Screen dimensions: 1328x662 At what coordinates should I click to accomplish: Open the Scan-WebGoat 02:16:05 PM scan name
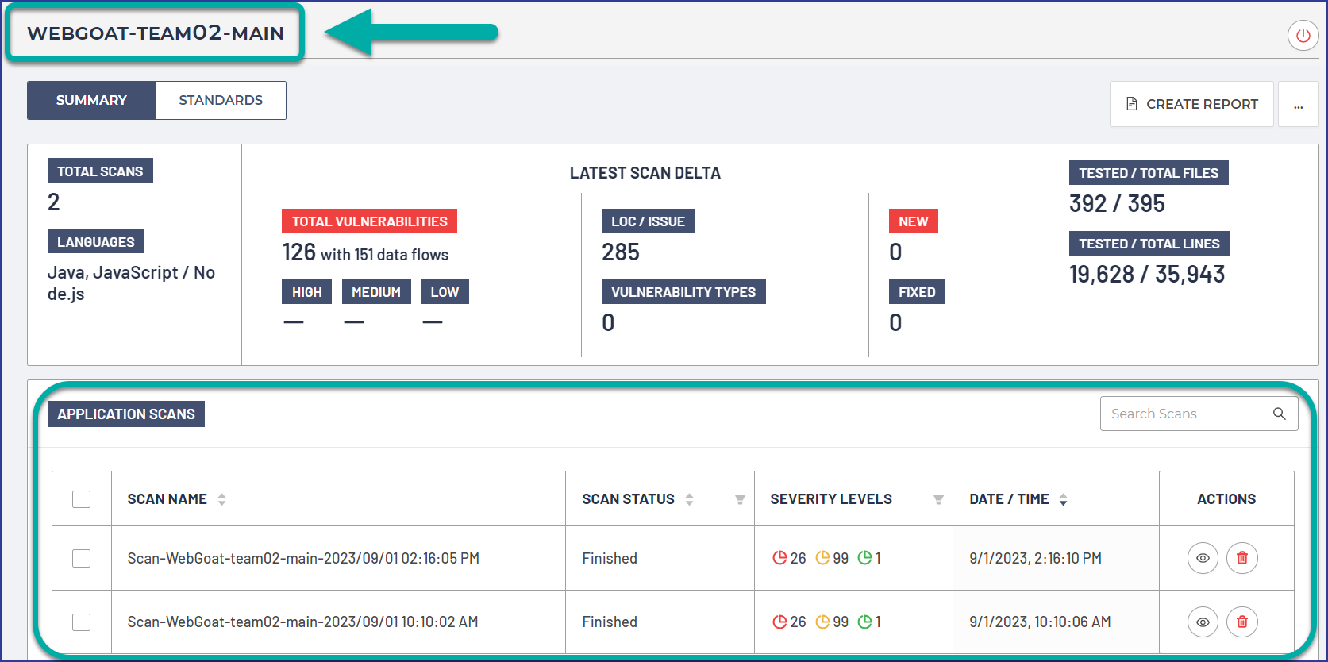tap(303, 558)
